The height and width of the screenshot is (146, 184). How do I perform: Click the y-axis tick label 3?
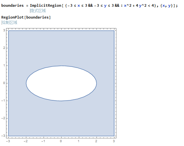point(4,30)
